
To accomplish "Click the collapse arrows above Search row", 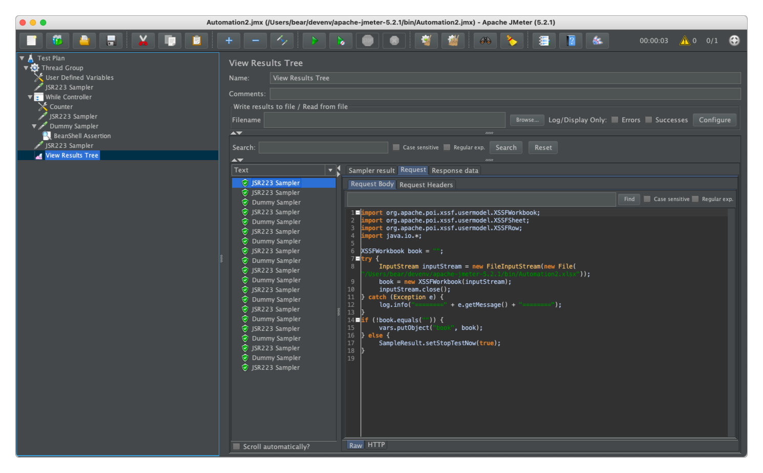I will coord(237,133).
